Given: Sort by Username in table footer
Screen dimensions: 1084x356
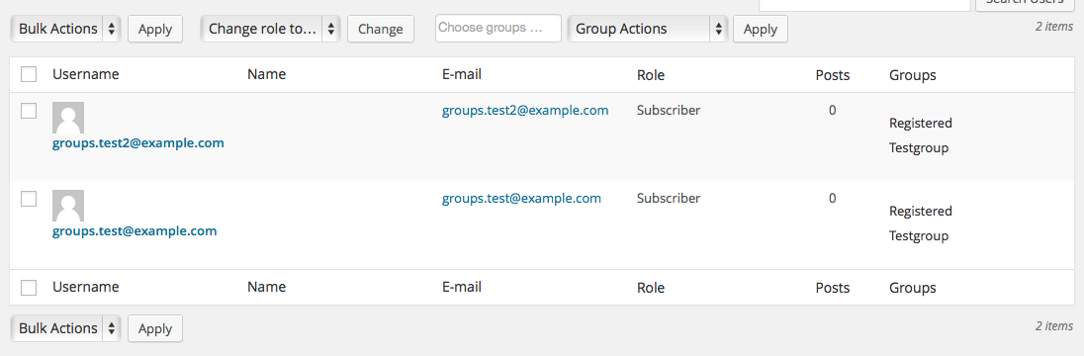Looking at the screenshot, I should click(86, 287).
